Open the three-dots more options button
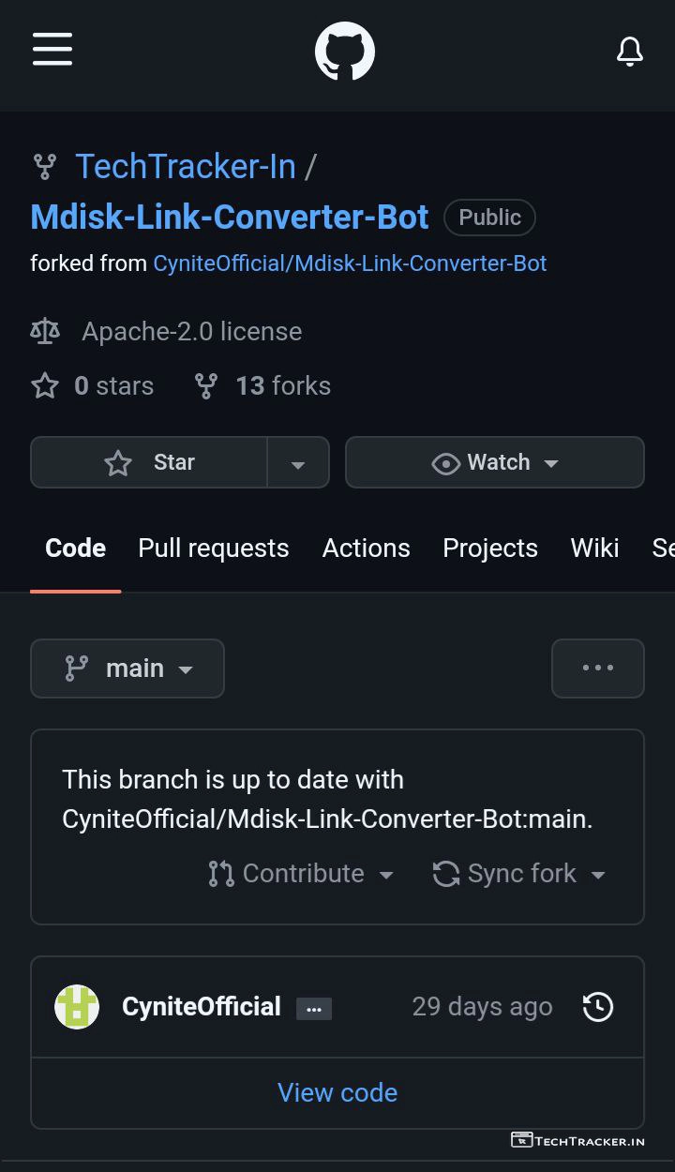The width and height of the screenshot is (675, 1172). pyautogui.click(x=598, y=669)
